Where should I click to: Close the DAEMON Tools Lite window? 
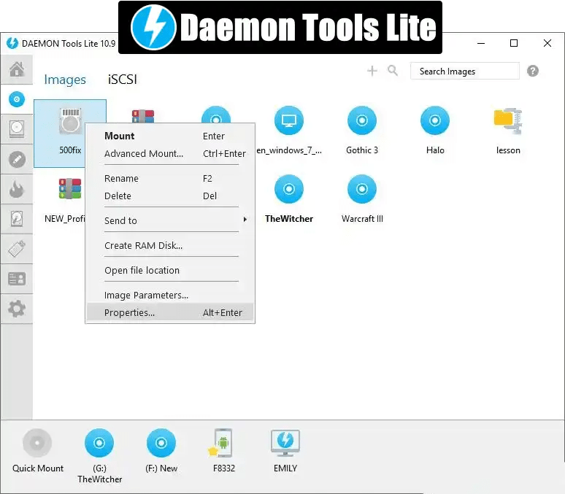pyautogui.click(x=547, y=43)
